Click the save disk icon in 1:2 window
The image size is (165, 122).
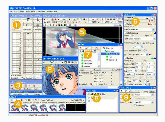pos(69,62)
